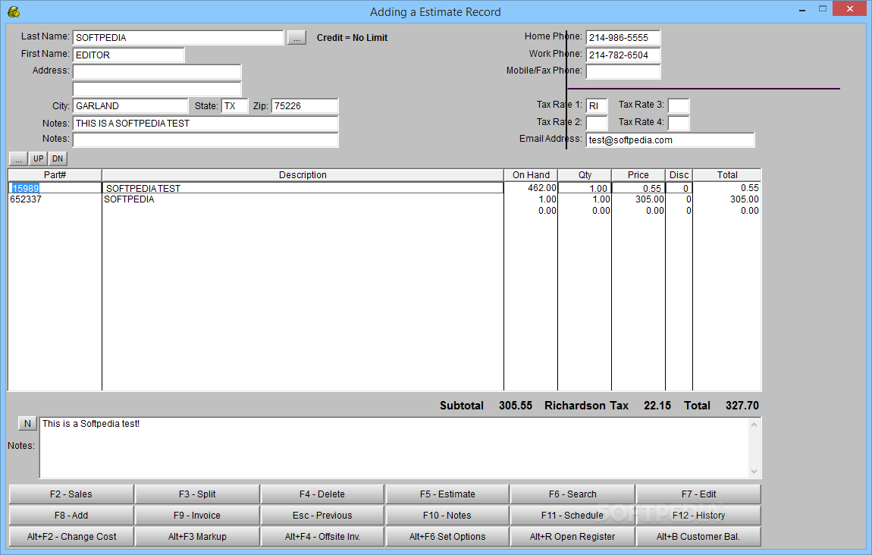Click Alt+F2 - Change Cost button
The width and height of the screenshot is (872, 555).
pos(71,537)
